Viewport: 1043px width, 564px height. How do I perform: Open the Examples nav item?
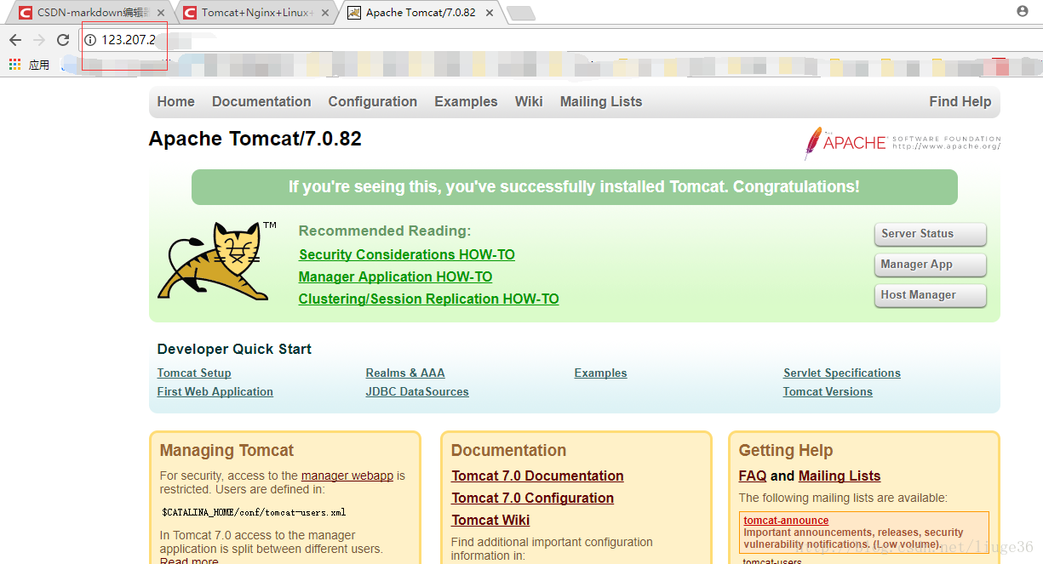pyautogui.click(x=466, y=101)
